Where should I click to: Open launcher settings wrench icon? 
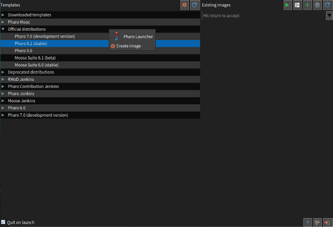(317, 222)
